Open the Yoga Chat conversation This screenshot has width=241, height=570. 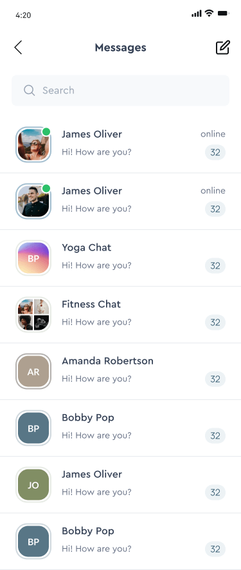(121, 258)
